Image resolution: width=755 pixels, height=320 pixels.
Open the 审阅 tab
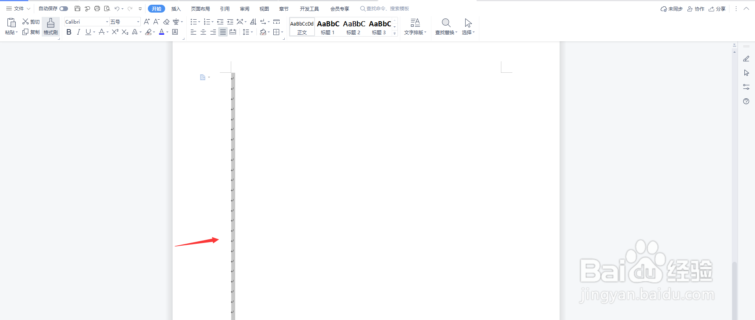[x=245, y=9]
